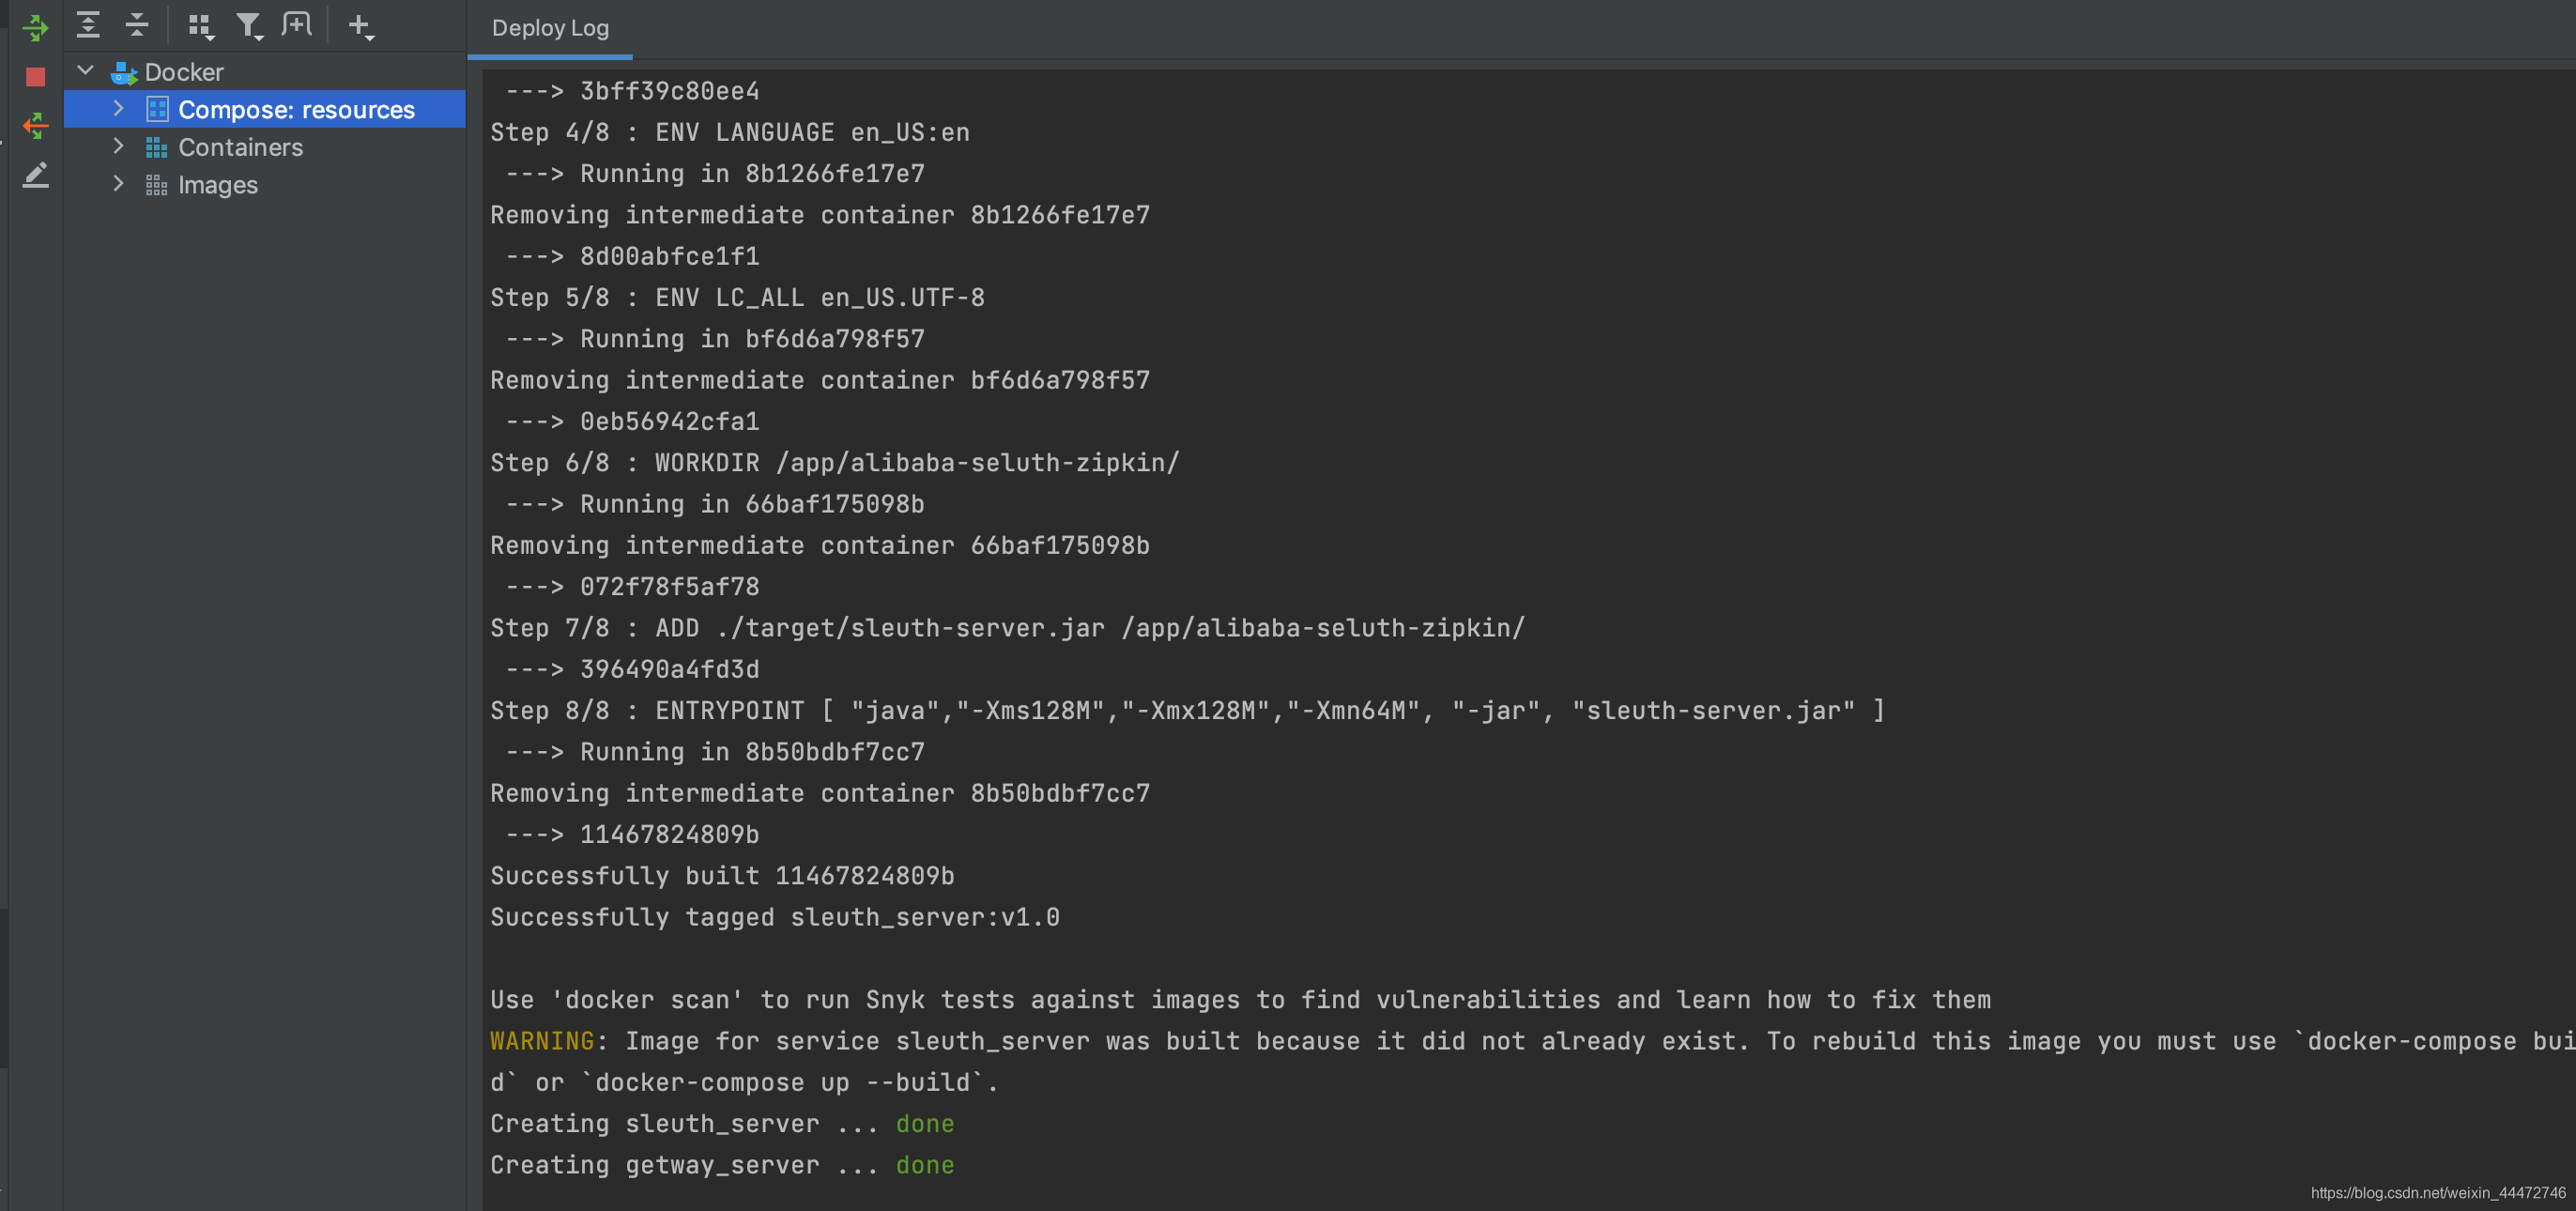Click 'Creating sleuth_server ... done' line
Image resolution: width=2576 pixels, height=1211 pixels.
point(722,1124)
